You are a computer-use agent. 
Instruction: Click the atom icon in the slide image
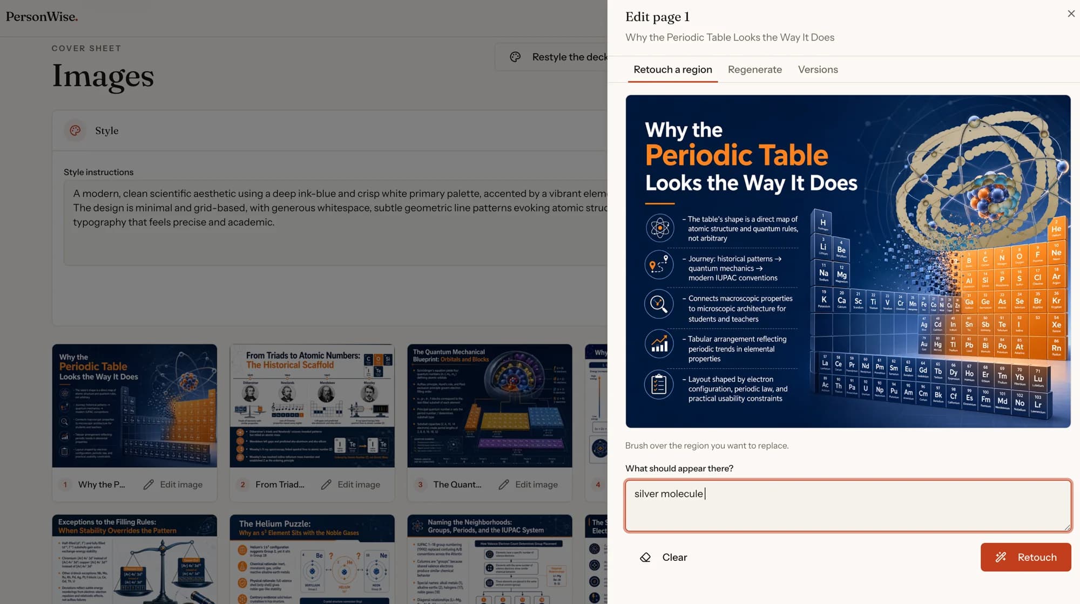pos(659,228)
